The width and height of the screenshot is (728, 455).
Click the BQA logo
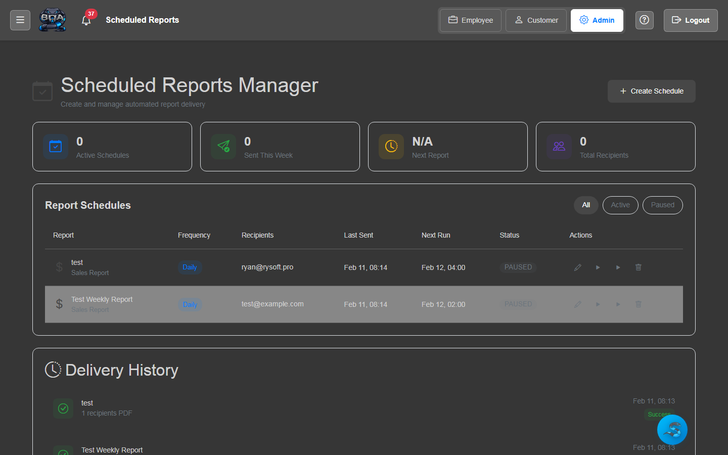[52, 20]
